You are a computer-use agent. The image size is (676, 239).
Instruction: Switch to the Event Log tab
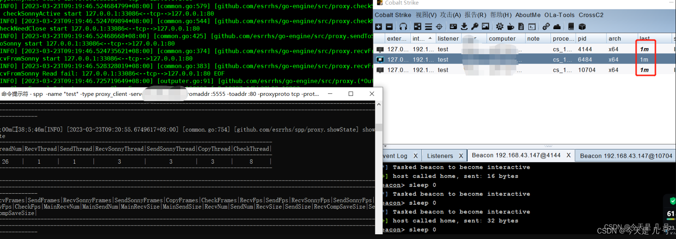pos(395,156)
